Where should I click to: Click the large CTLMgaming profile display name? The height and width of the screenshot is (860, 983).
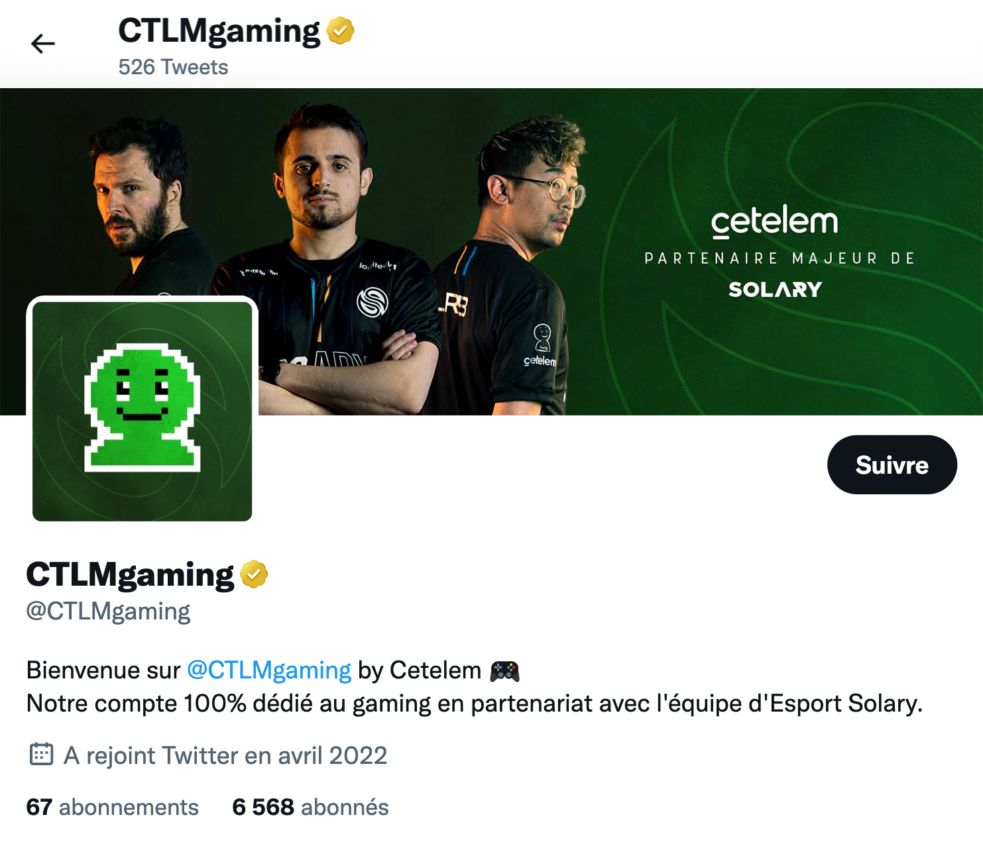(130, 574)
